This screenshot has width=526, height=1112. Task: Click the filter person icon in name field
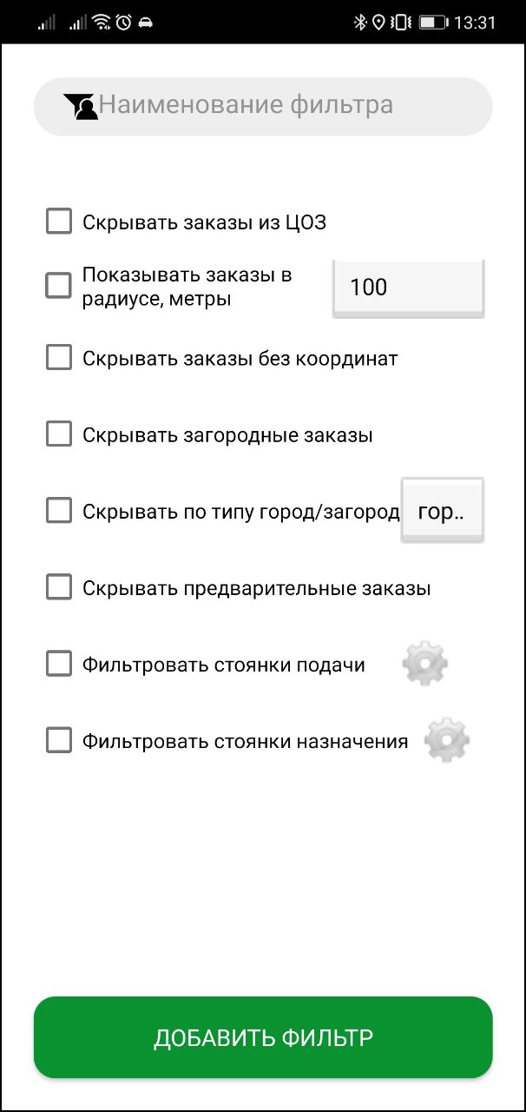pos(81,106)
